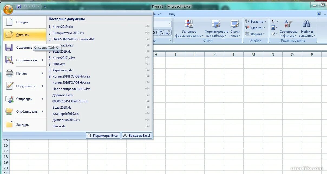Pin Книга2019.xlsx to recent list
This screenshot has width=327, height=174.
coord(148,26)
